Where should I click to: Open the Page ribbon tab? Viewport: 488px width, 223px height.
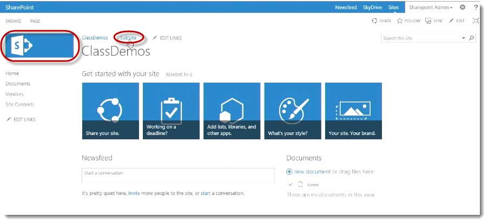[x=35, y=21]
